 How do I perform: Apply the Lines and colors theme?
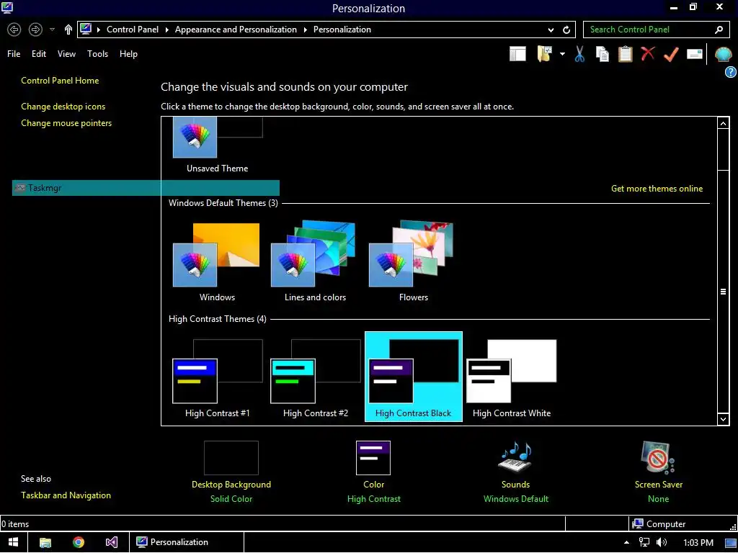tap(315, 262)
